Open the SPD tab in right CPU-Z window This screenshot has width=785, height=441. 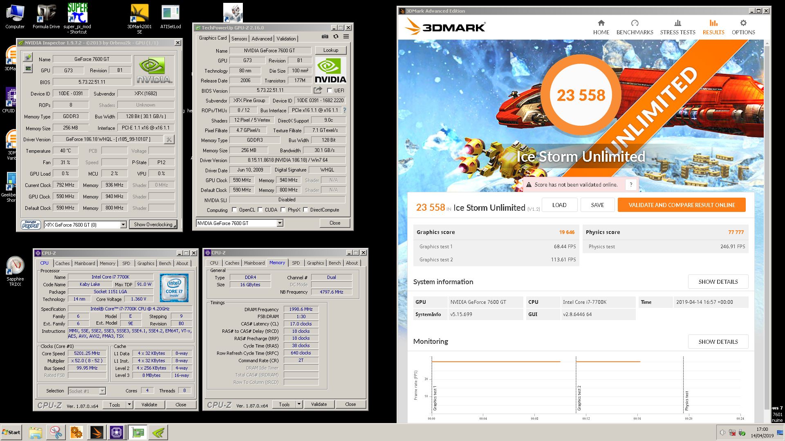pos(296,263)
